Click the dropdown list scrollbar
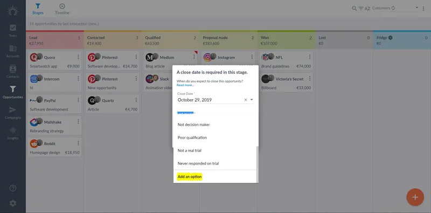 coord(258,164)
